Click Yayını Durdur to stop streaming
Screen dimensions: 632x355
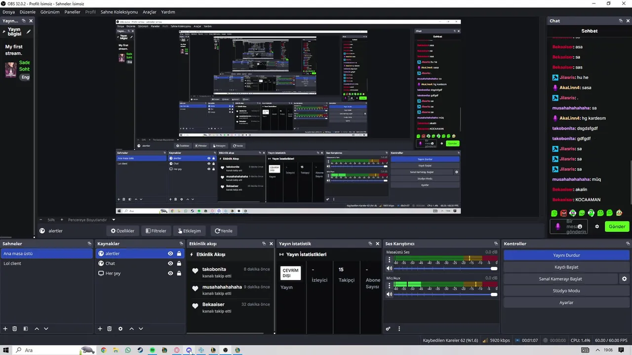(x=566, y=255)
